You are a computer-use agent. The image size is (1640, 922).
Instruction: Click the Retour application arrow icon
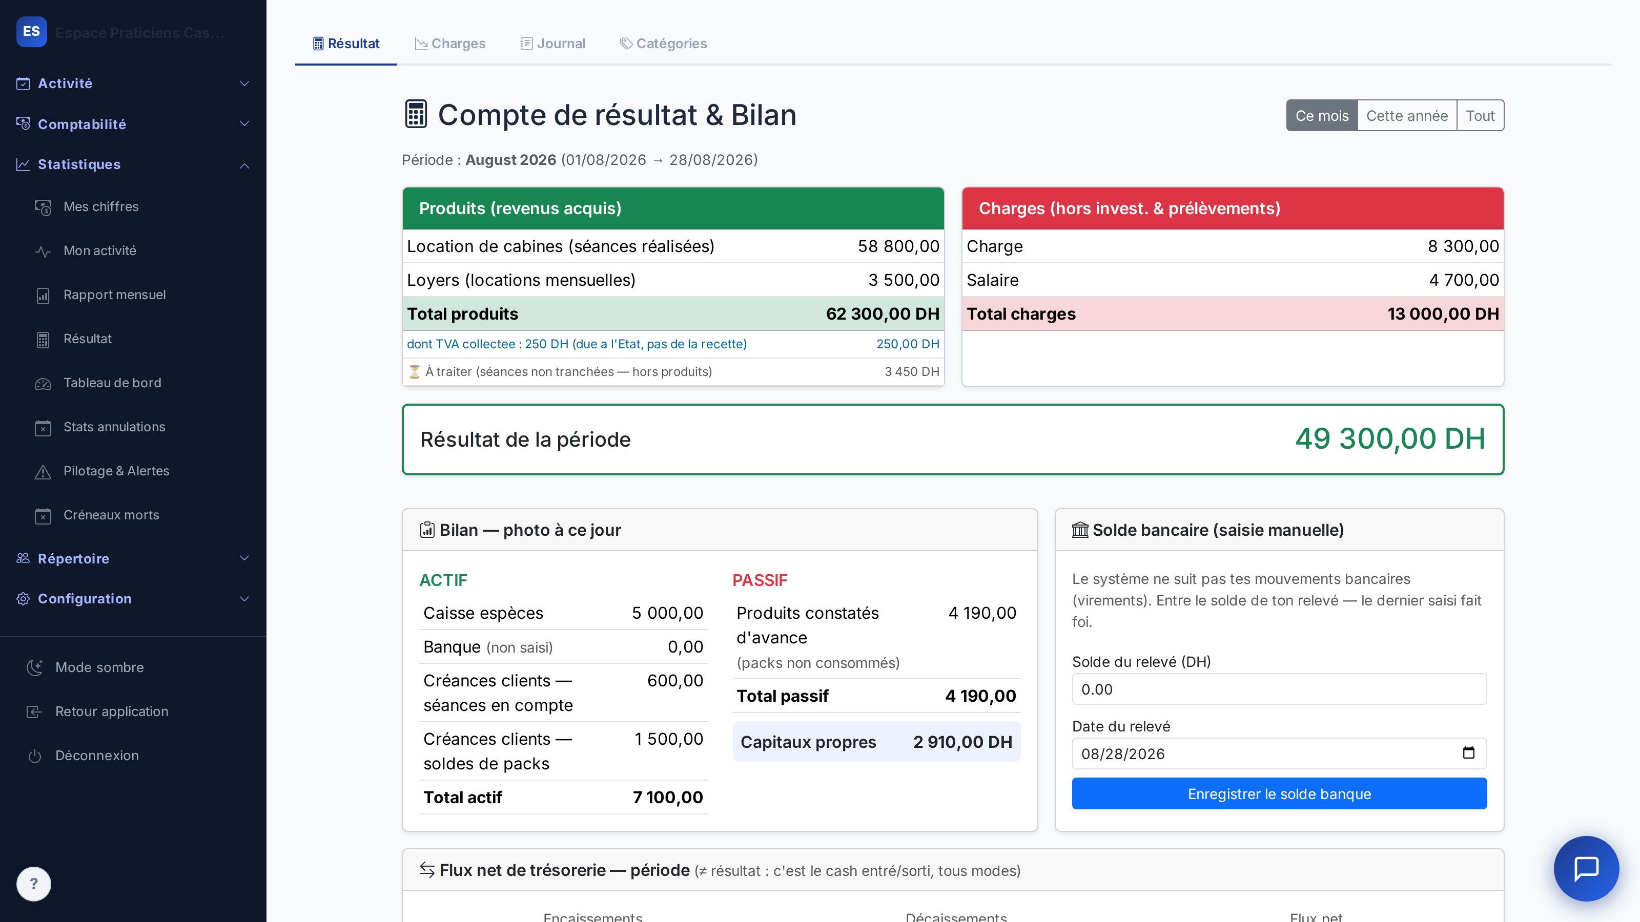pos(34,711)
